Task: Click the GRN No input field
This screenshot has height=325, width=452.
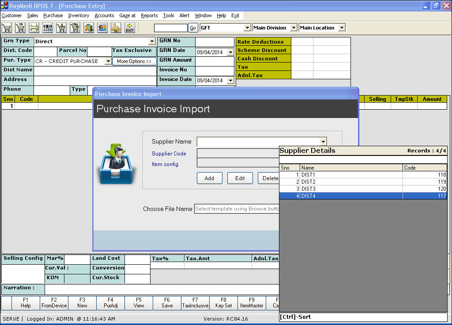Action: 215,42
